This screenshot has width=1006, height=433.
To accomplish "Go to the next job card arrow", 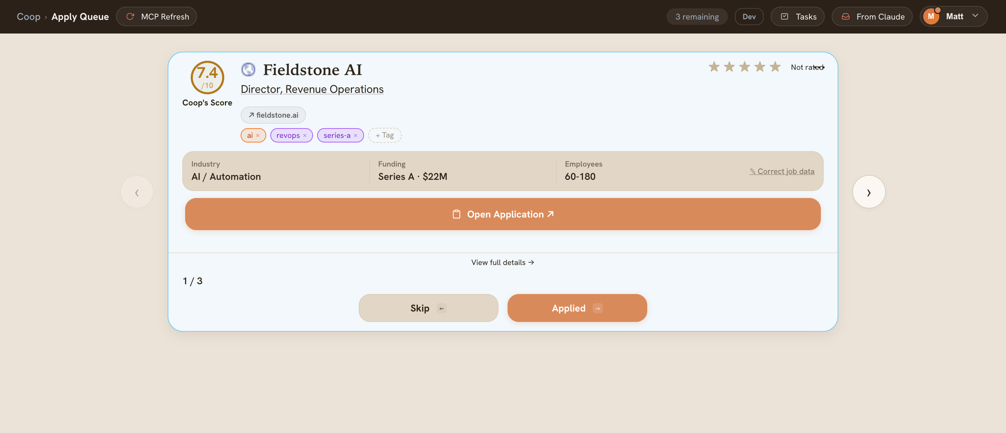I will click(x=868, y=192).
